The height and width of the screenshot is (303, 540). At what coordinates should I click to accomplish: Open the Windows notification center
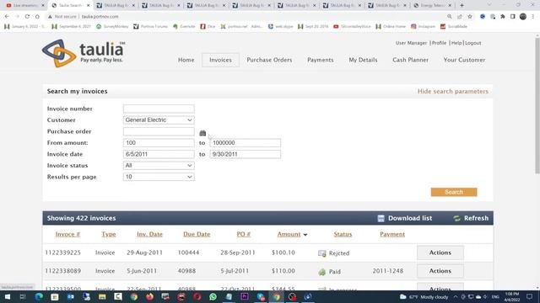point(530,297)
